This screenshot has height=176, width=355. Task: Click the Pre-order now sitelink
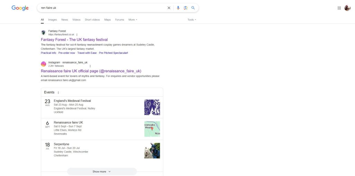(67, 53)
